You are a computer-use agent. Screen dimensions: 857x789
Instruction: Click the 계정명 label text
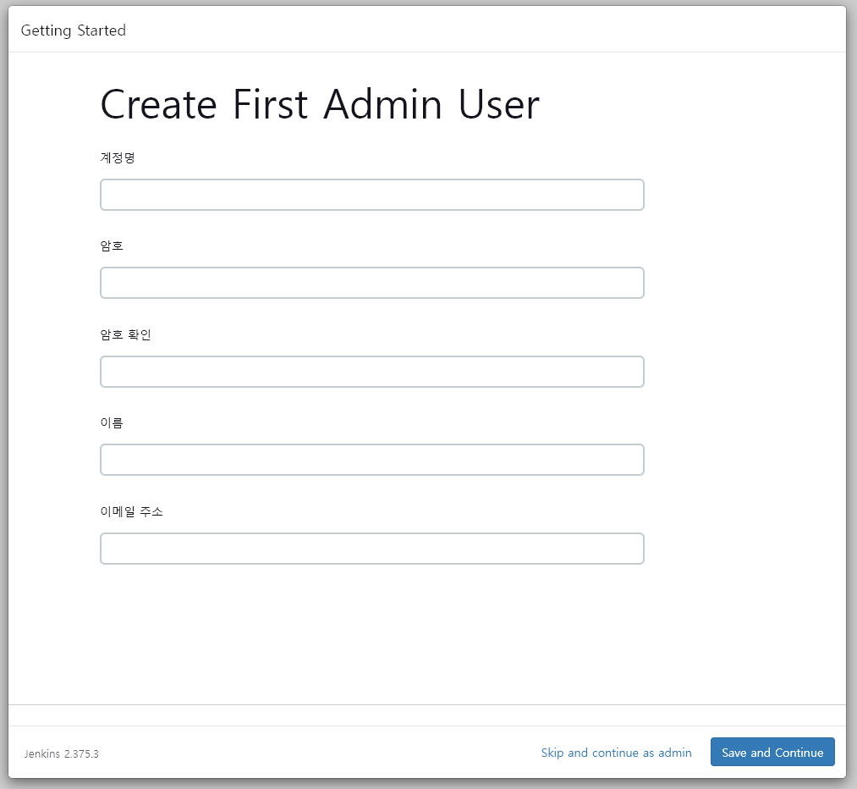(x=118, y=157)
